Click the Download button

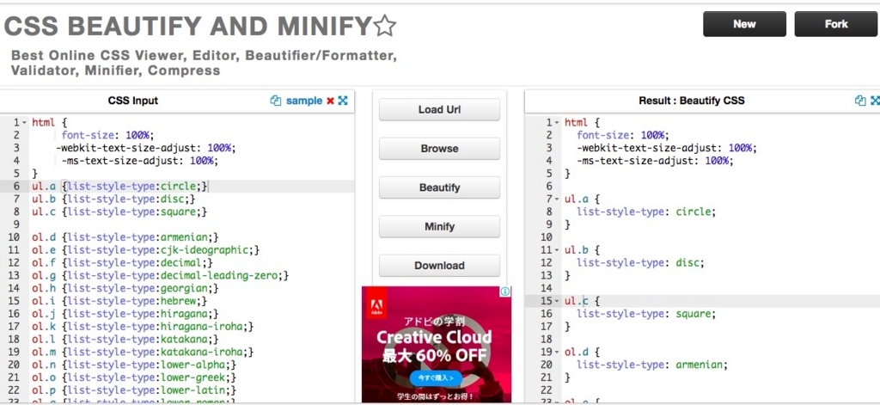pyautogui.click(x=439, y=266)
